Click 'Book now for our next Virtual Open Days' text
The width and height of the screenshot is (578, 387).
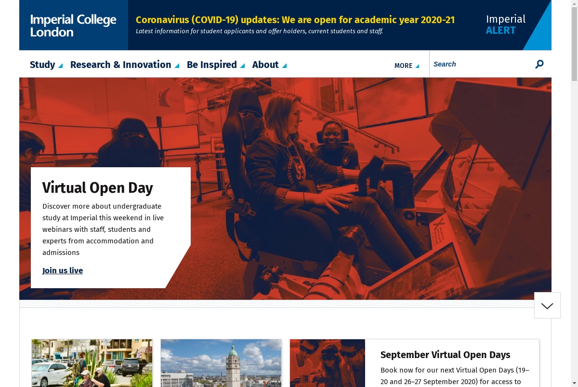[x=455, y=376]
